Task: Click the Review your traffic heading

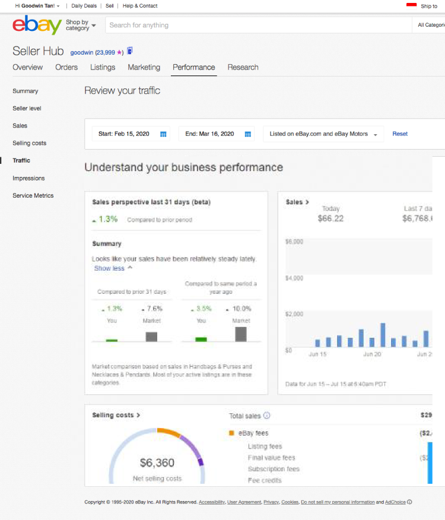Action: pos(122,91)
